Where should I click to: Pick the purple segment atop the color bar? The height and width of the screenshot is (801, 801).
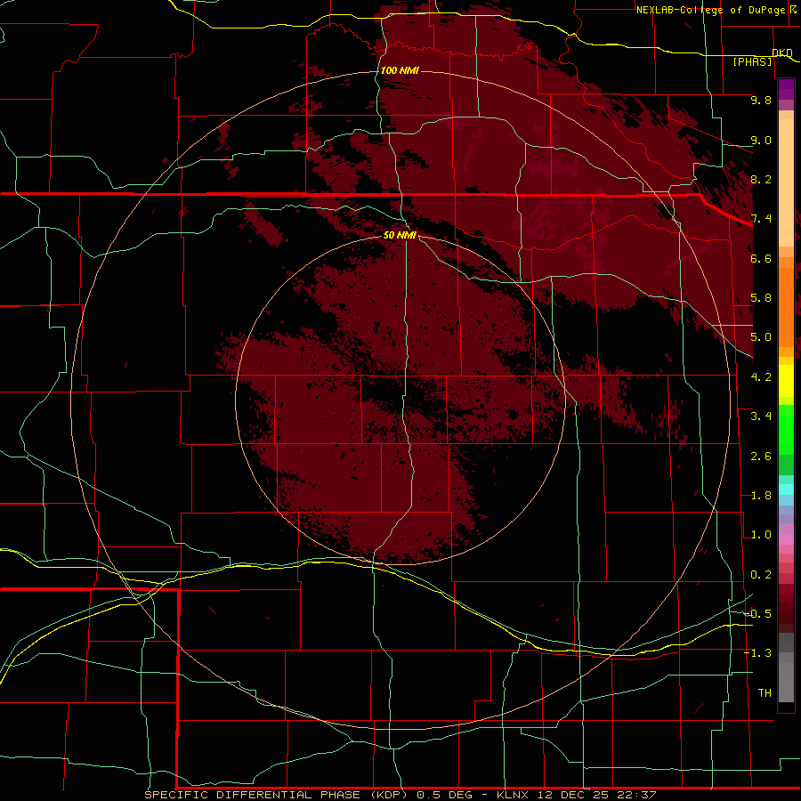click(786, 89)
